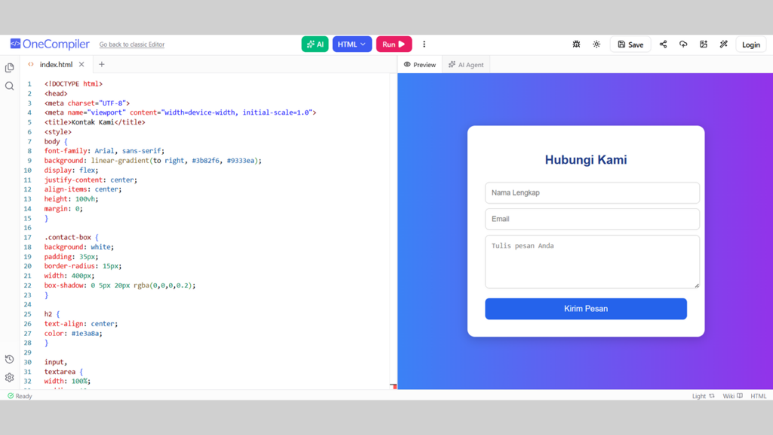Run the code
The height and width of the screenshot is (435, 773).
point(394,45)
